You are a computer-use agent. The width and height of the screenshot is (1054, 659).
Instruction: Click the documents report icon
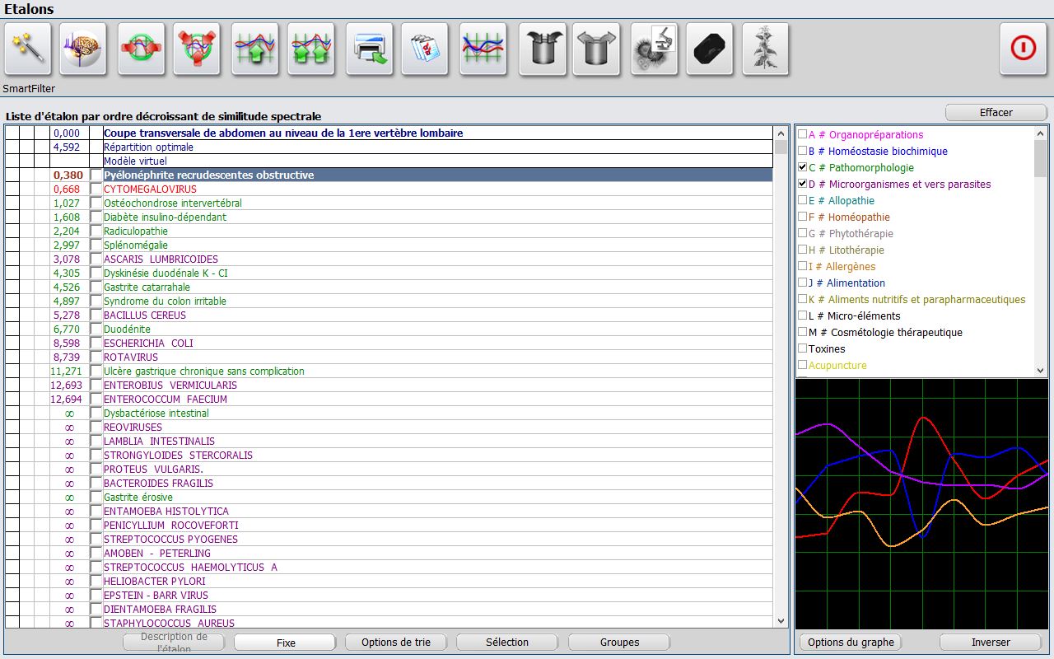coord(424,49)
